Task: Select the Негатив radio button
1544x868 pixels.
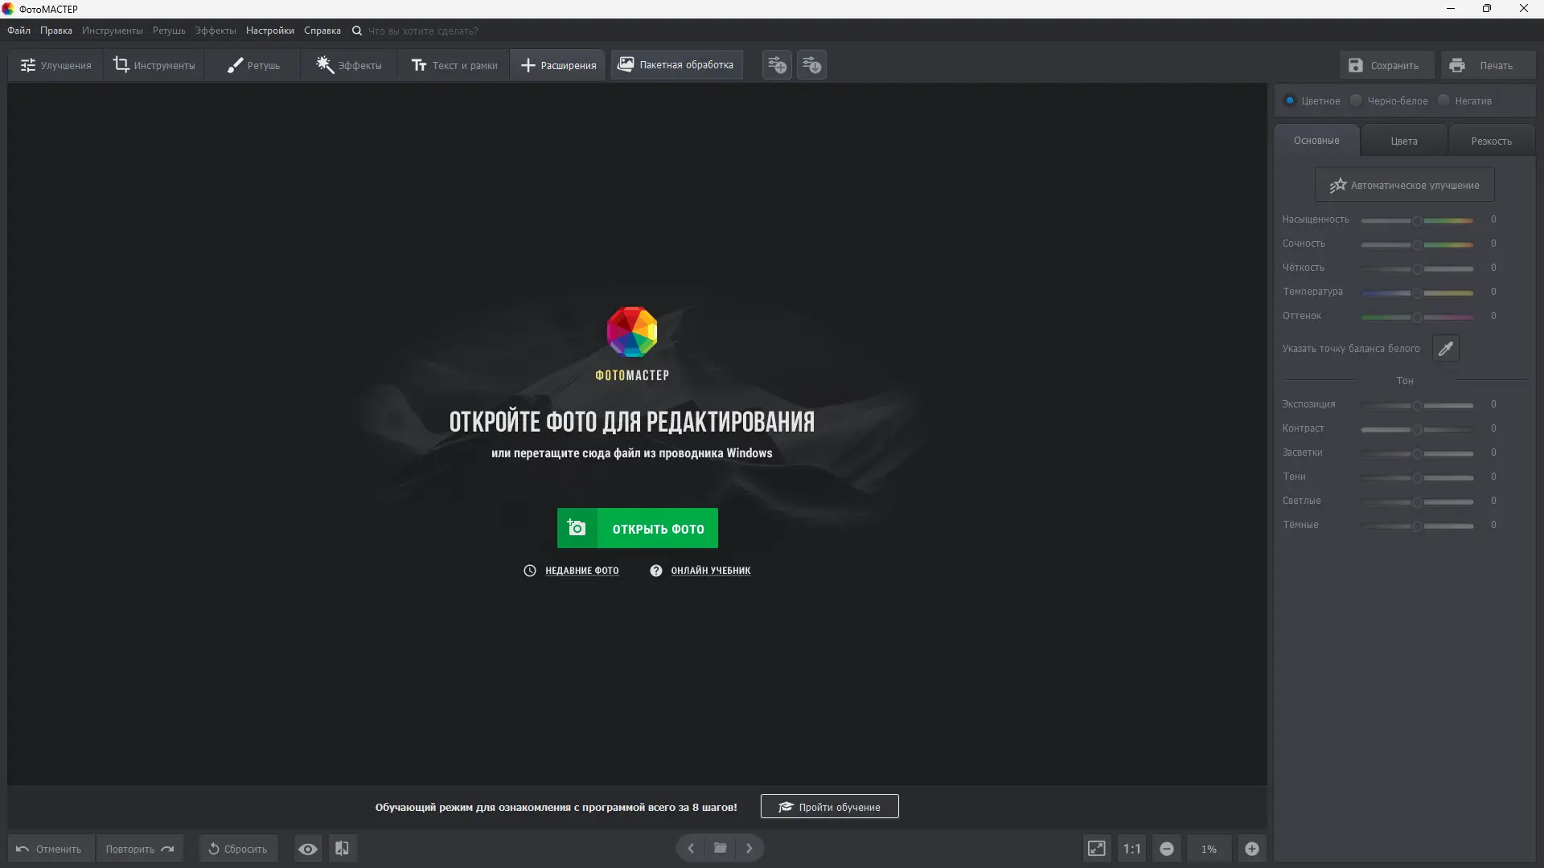Action: coord(1443,100)
